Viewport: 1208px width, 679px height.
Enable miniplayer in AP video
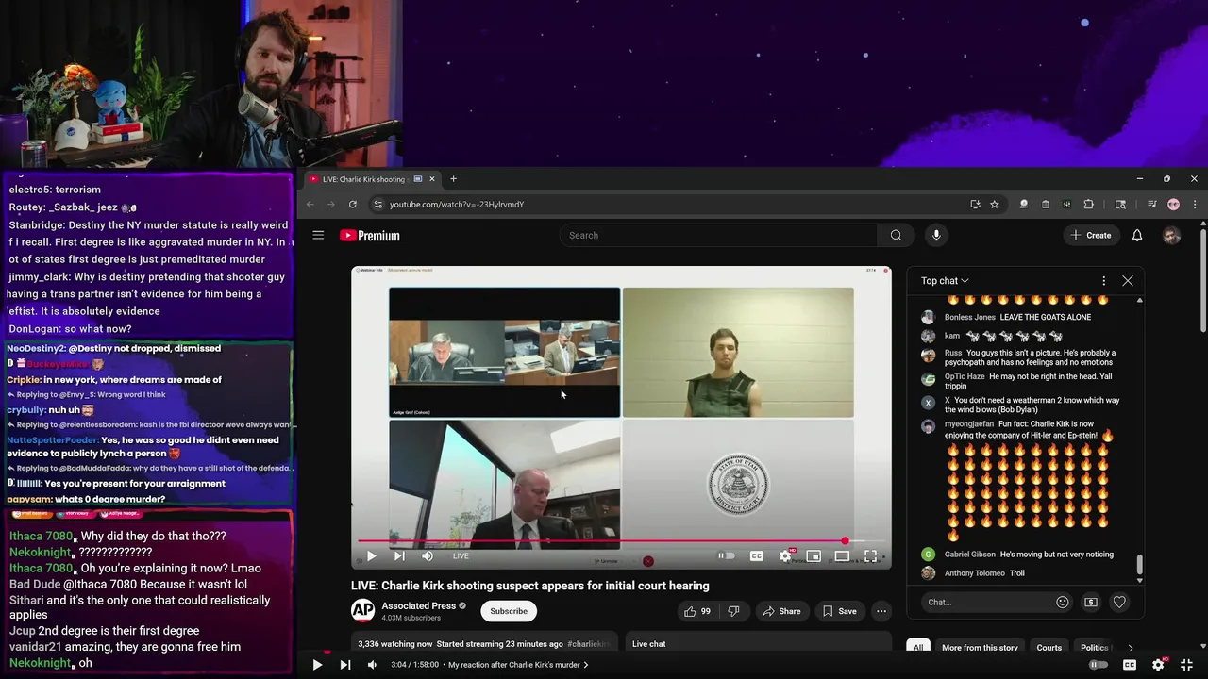tap(814, 555)
